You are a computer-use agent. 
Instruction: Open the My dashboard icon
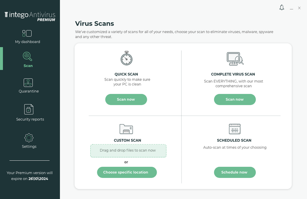coord(27,33)
